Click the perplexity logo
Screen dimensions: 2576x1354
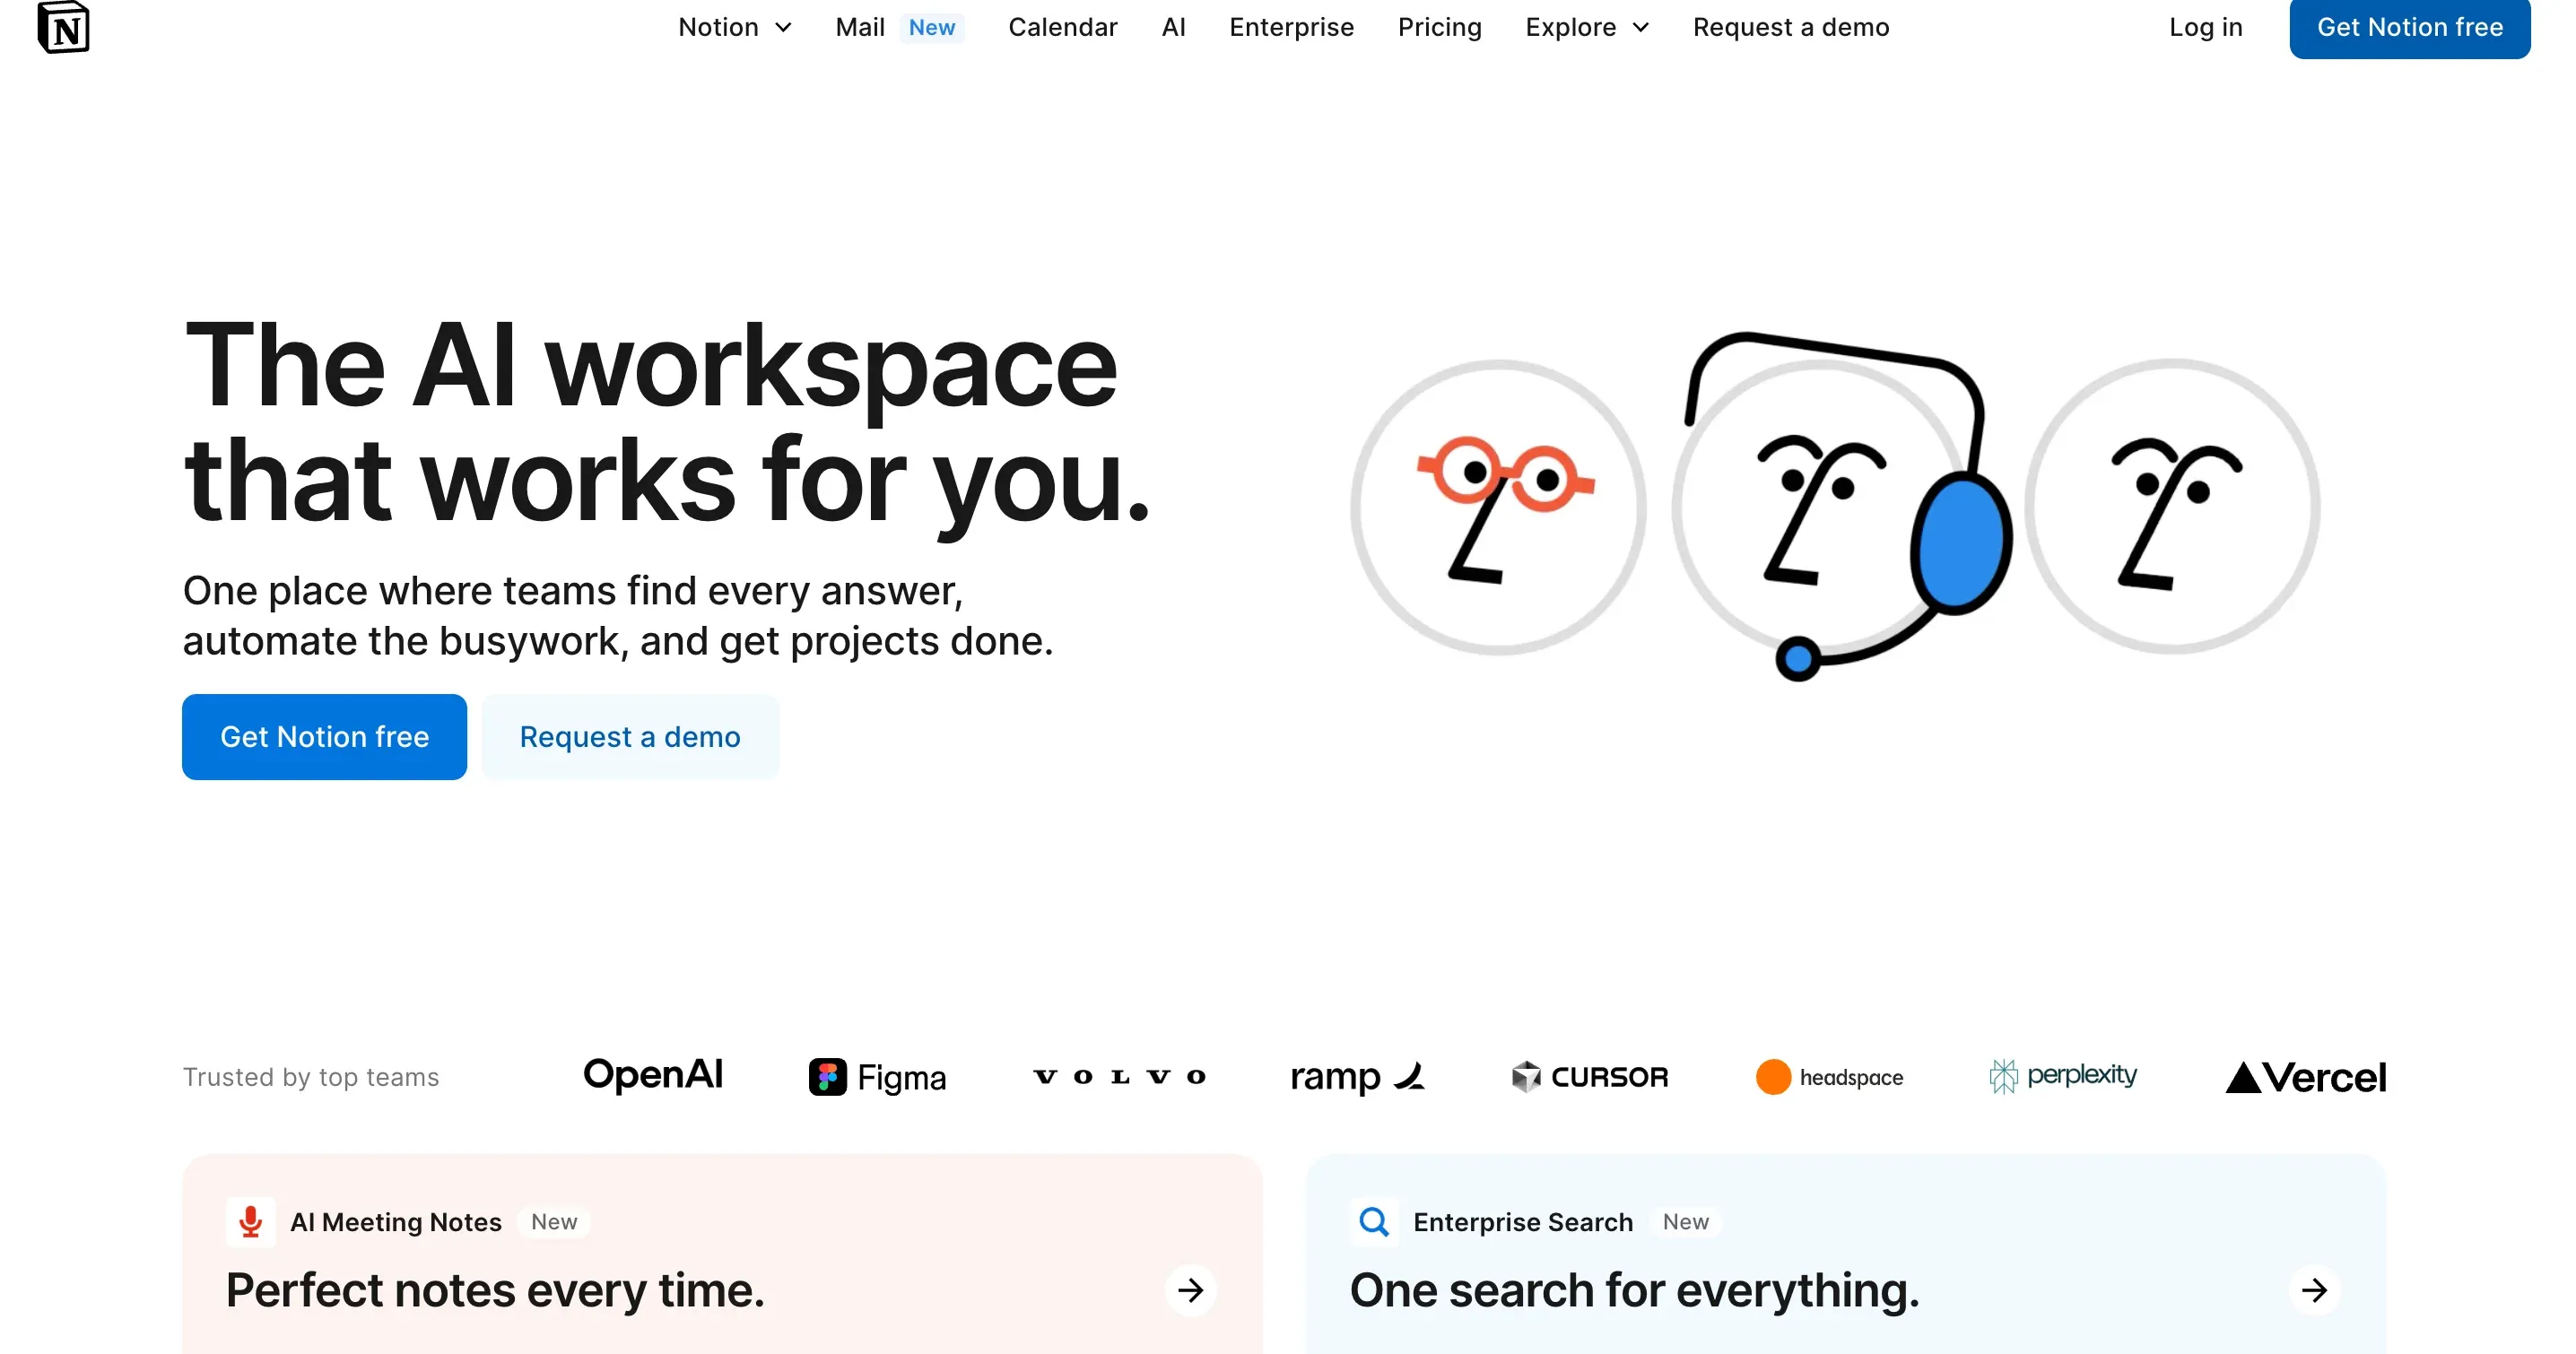point(2062,1076)
